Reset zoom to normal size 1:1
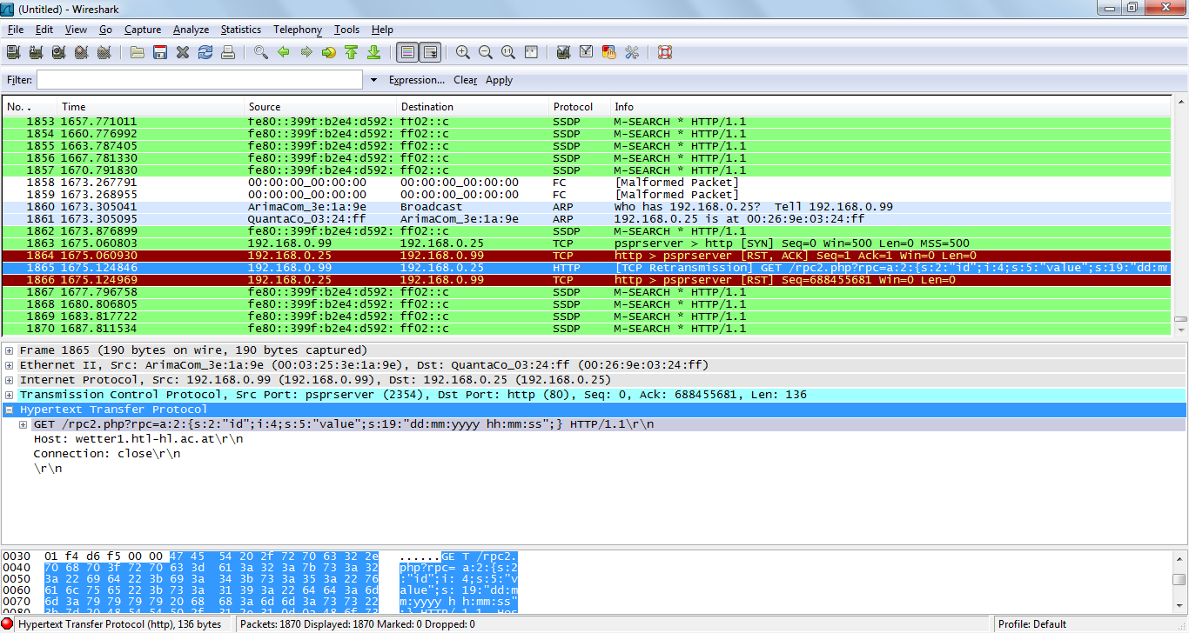 coord(508,52)
